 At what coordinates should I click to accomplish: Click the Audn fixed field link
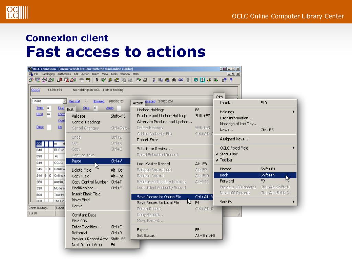[110, 108]
